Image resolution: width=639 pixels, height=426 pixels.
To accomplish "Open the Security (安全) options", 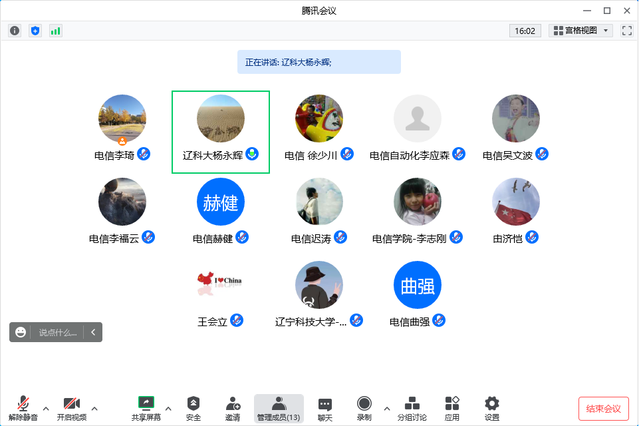I will click(x=193, y=408).
